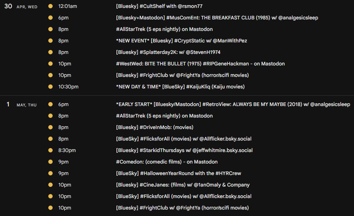Open #HalloweenYearRound with #HYRCrew event
The height and width of the screenshot is (216, 354).
(178, 173)
